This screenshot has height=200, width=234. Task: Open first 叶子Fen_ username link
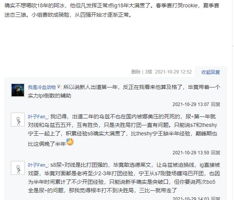pyautogui.click(x=38, y=116)
